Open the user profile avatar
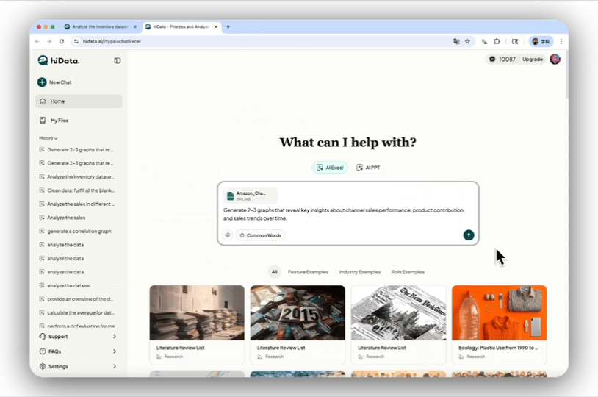 point(555,59)
